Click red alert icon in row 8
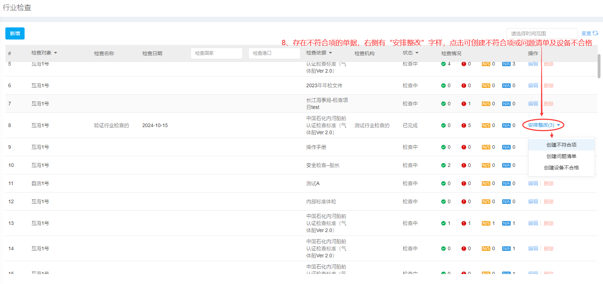Image resolution: width=603 pixels, height=284 pixels. pyautogui.click(x=464, y=125)
